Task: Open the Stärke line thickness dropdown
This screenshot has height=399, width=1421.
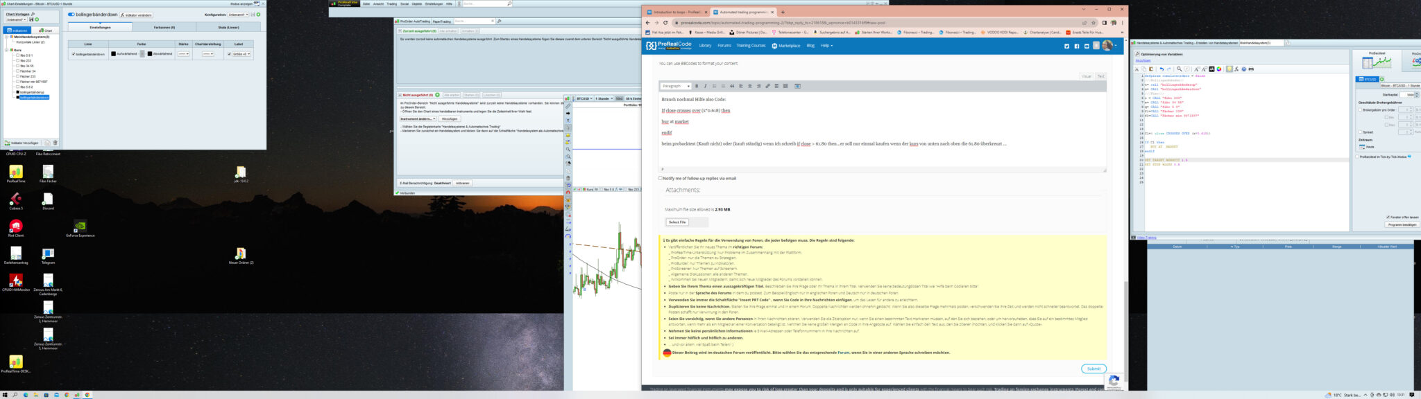Action: point(183,53)
